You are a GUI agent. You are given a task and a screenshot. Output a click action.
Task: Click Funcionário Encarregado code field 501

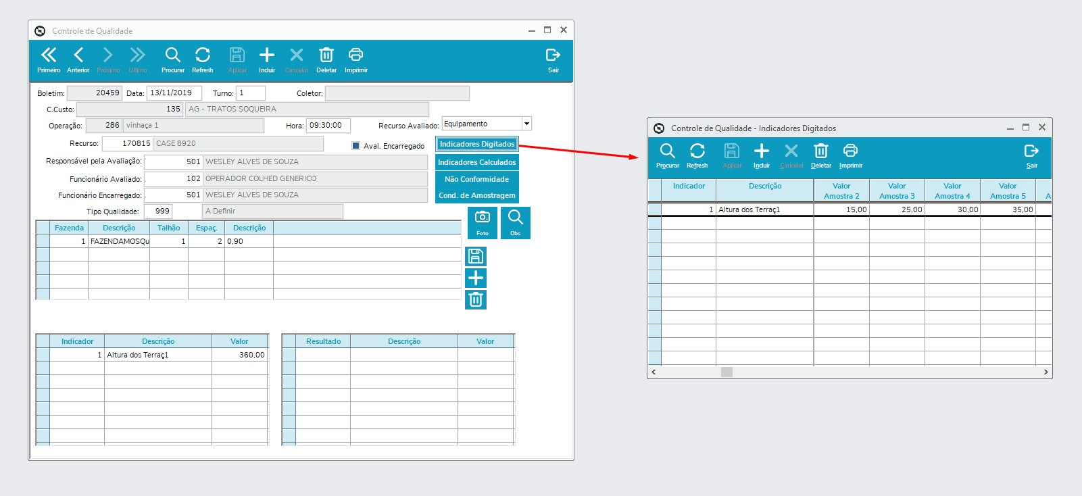[x=173, y=195]
